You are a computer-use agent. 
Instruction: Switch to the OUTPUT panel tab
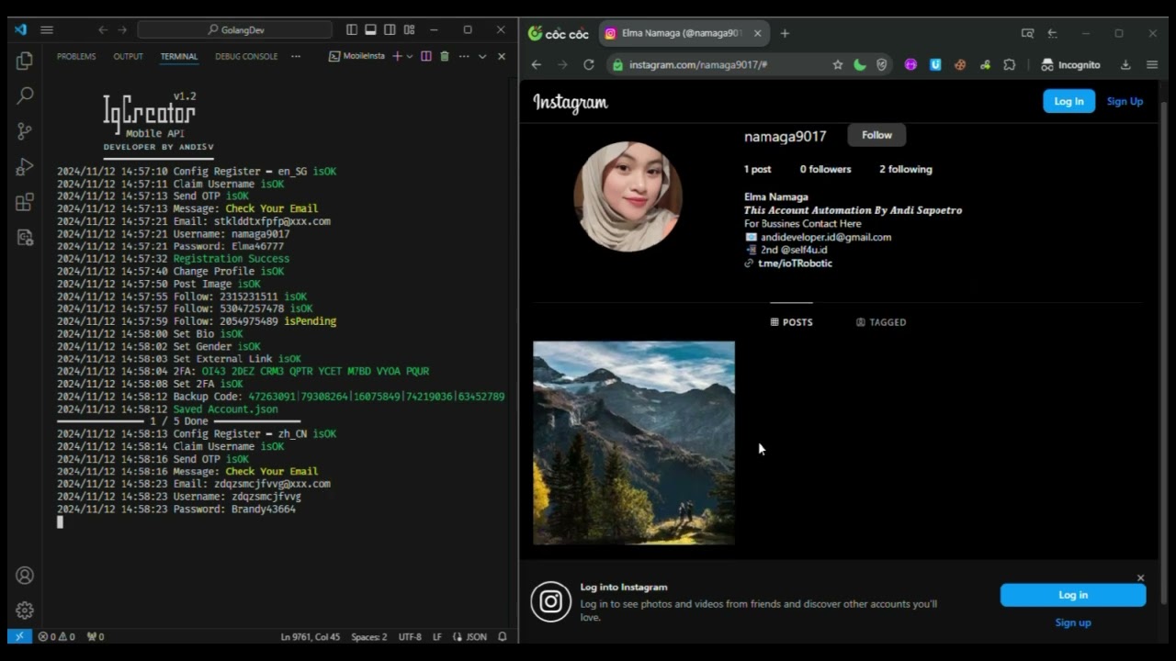click(128, 56)
